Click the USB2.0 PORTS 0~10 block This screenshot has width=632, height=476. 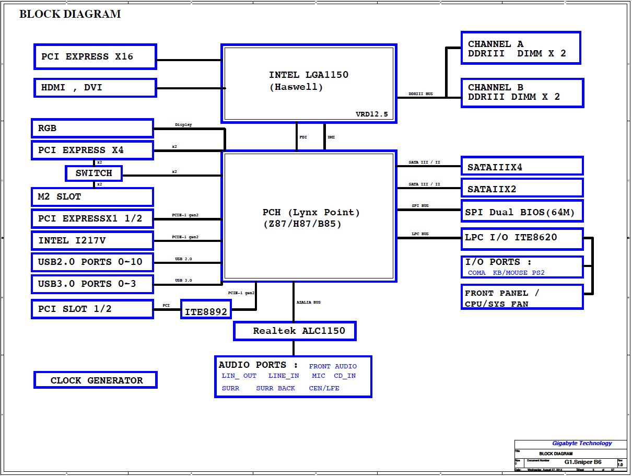click(92, 262)
